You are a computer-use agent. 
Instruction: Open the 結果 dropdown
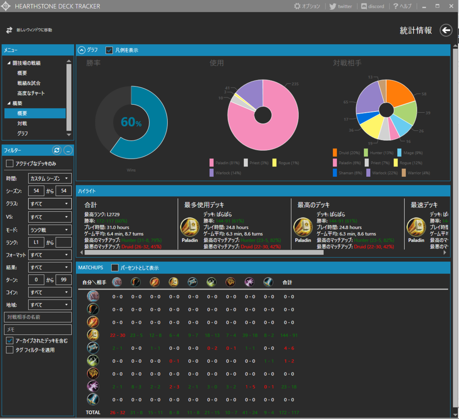[50, 267]
